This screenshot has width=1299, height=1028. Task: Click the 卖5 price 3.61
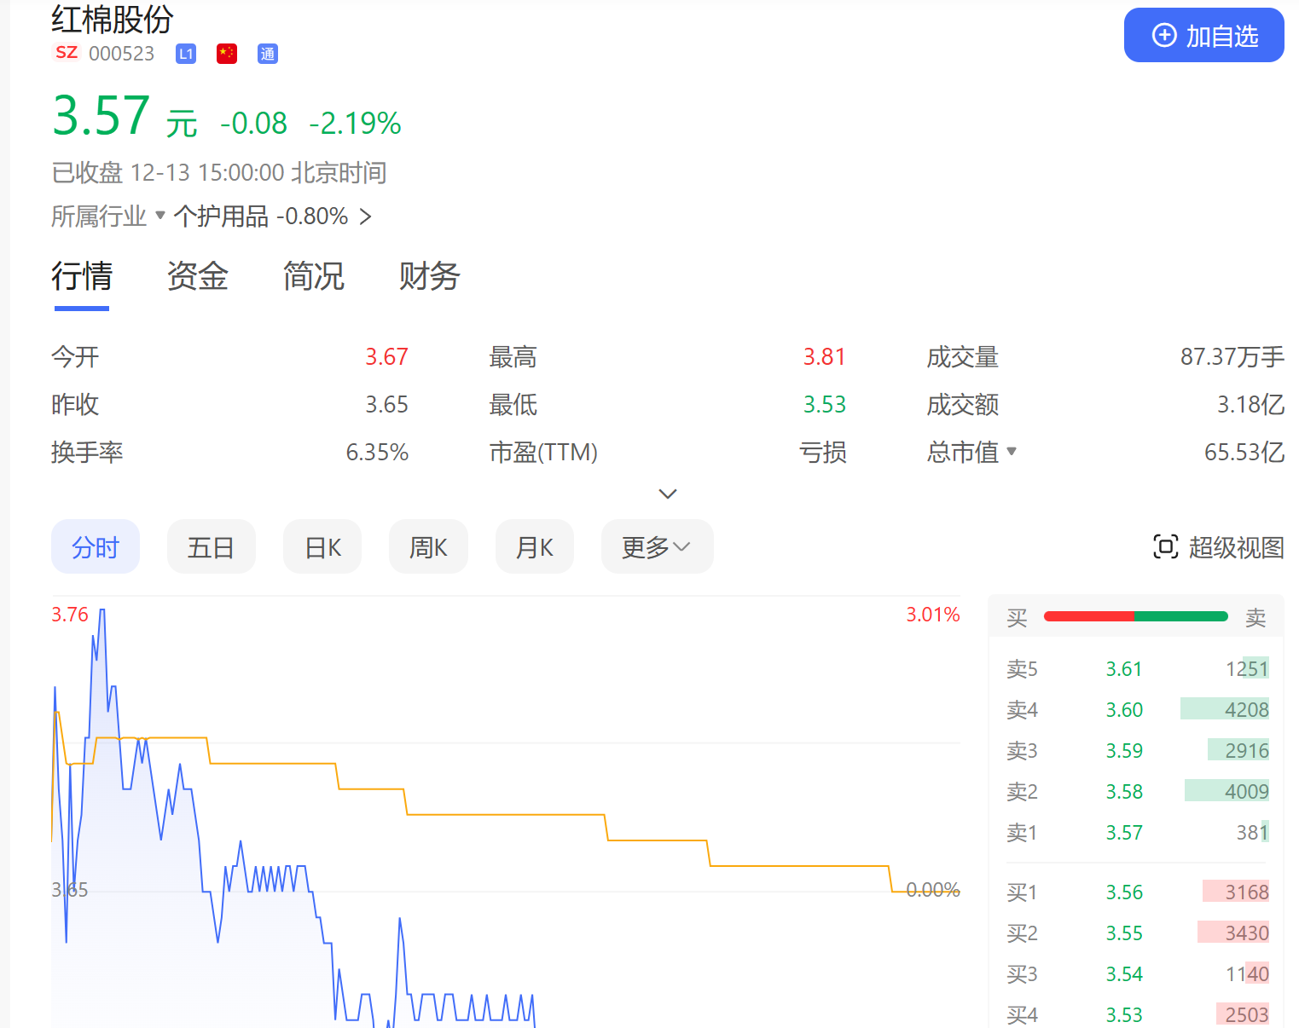point(1124,669)
